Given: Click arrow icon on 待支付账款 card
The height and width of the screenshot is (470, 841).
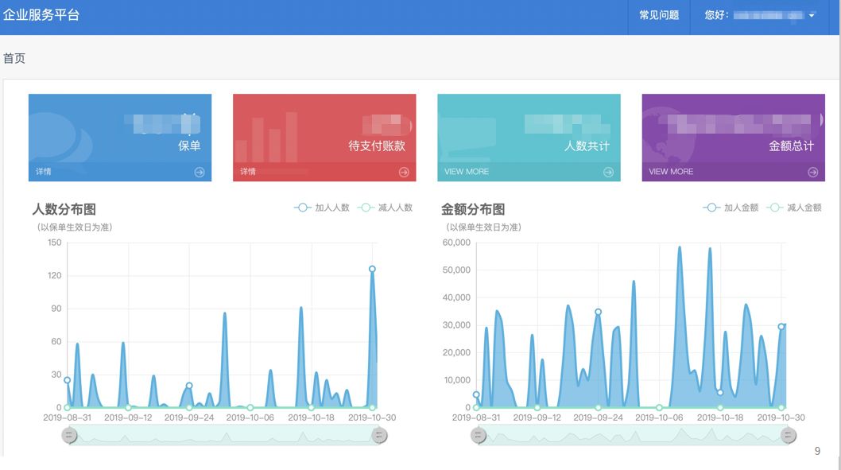Looking at the screenshot, I should point(404,172).
